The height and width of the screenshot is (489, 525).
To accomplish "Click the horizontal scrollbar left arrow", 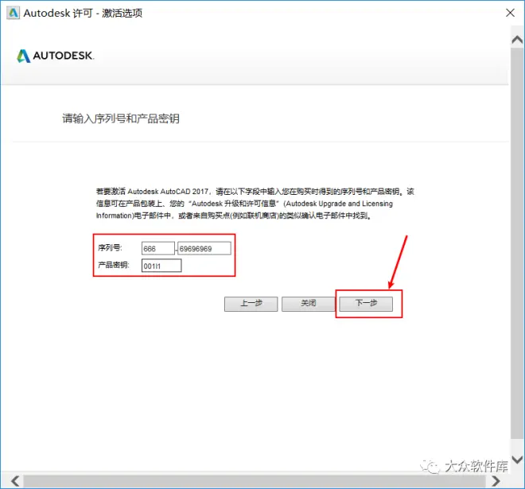I will point(15,481).
